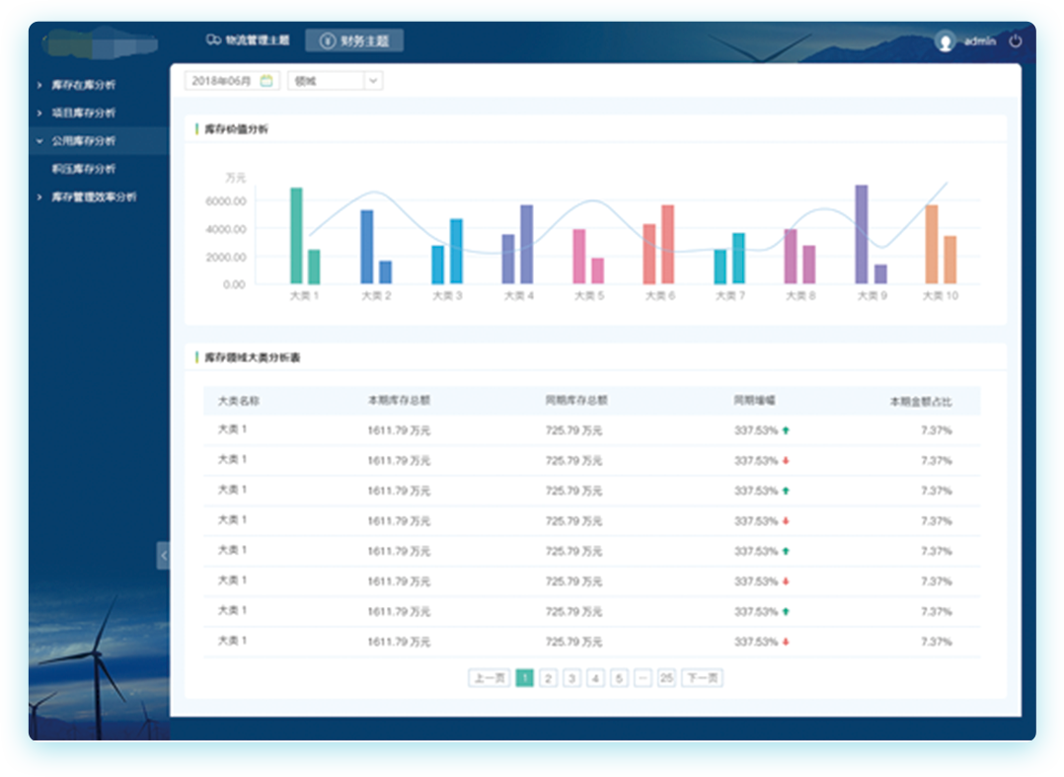The image size is (1064, 777).
Task: Click the red down arrow in second table row
Action: [x=786, y=461]
